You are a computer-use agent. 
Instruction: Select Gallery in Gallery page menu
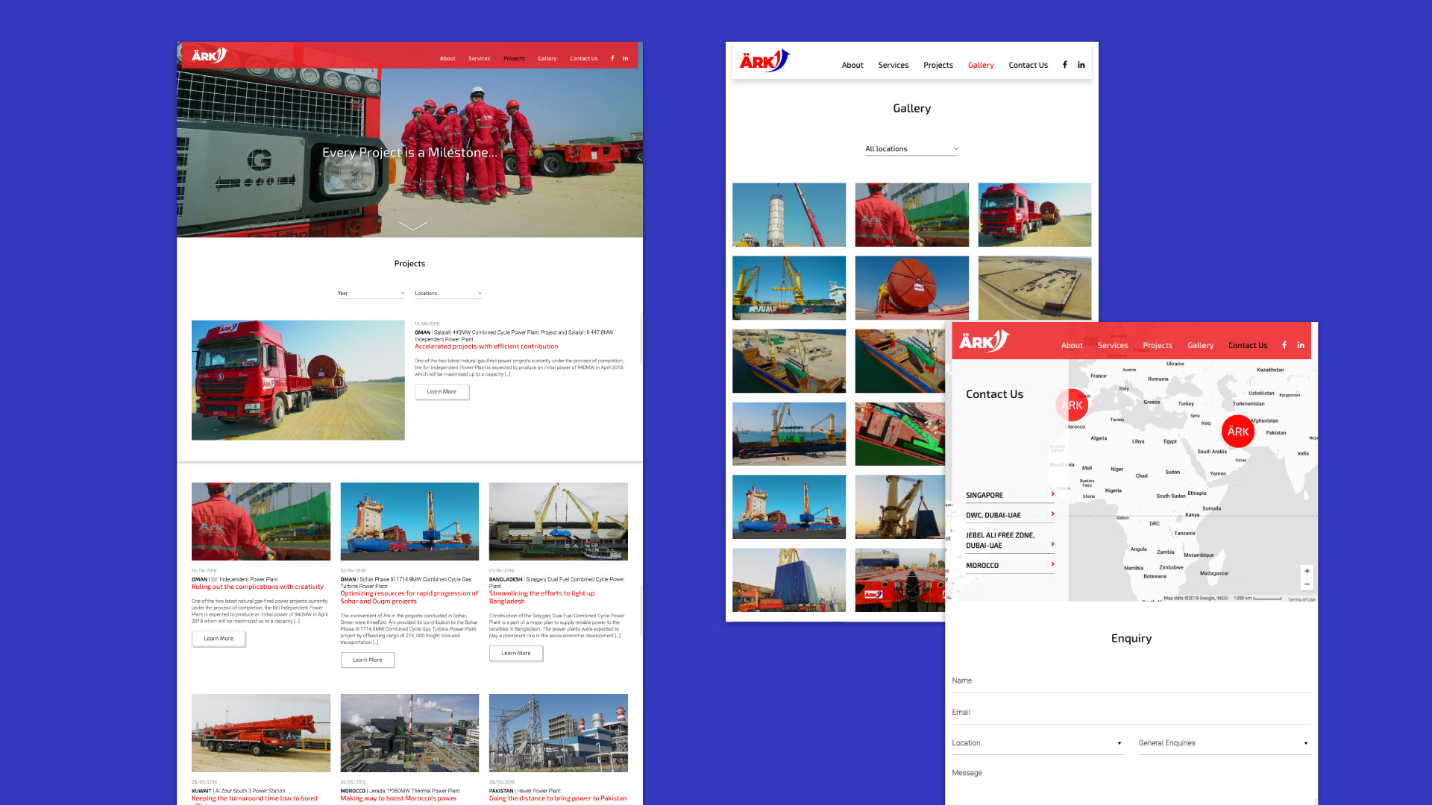click(981, 65)
